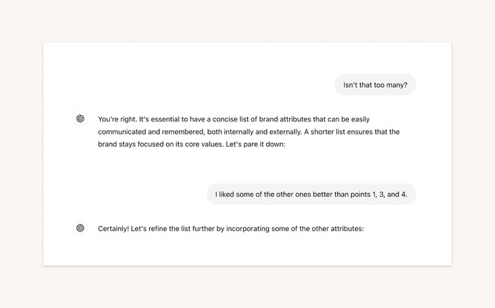Click the words "I liked" in second user bubble
Viewport: 495px width, 308px height.
click(x=227, y=195)
